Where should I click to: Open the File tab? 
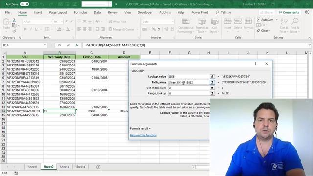tap(7, 12)
